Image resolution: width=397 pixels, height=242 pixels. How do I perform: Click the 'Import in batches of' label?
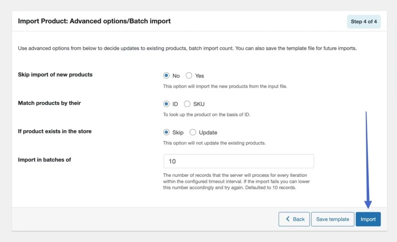(x=44, y=159)
